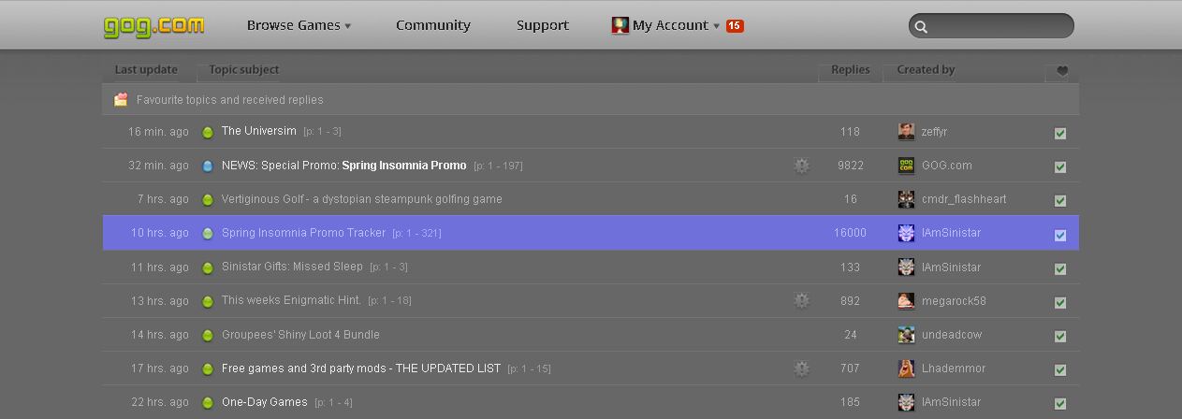This screenshot has height=419, width=1182.
Task: Sort by the Last update column
Action: coord(146,69)
